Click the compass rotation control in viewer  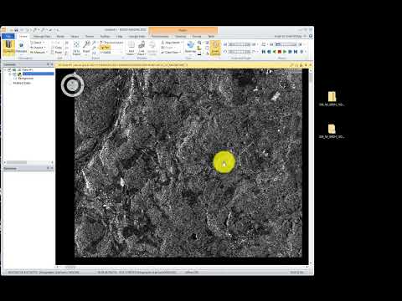click(72, 85)
